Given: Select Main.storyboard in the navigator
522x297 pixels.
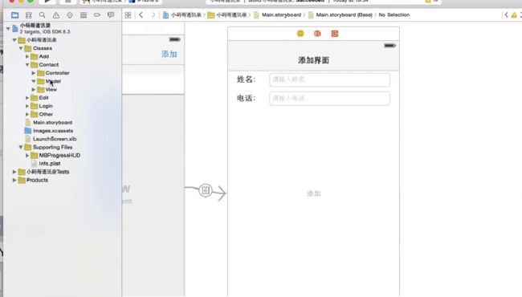Looking at the screenshot, I should coord(52,122).
